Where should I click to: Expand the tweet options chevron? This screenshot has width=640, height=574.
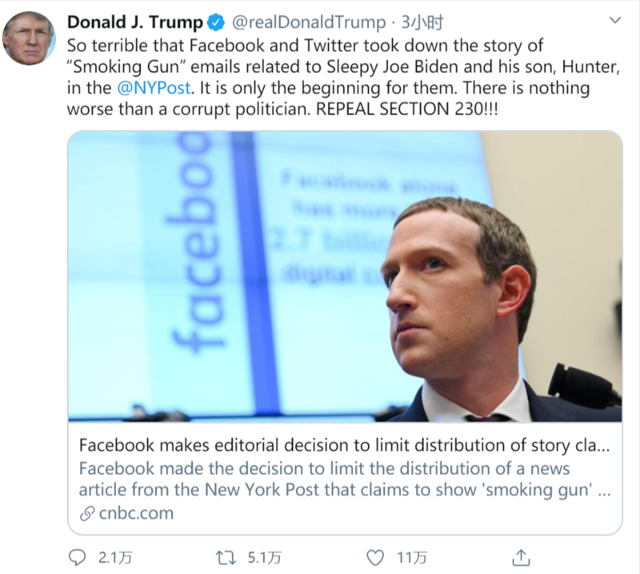pyautogui.click(x=614, y=20)
